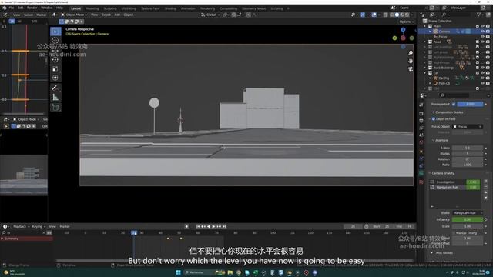This screenshot has height=277, width=493.
Task: Click the outliner filter funnel icon
Action: (479, 15)
